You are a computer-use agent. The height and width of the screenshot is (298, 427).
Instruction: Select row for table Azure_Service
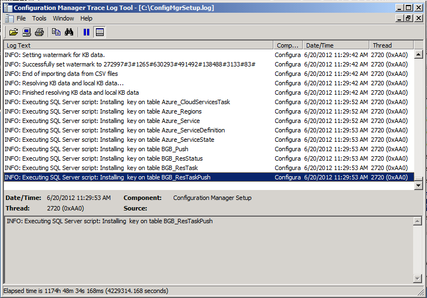pos(209,121)
